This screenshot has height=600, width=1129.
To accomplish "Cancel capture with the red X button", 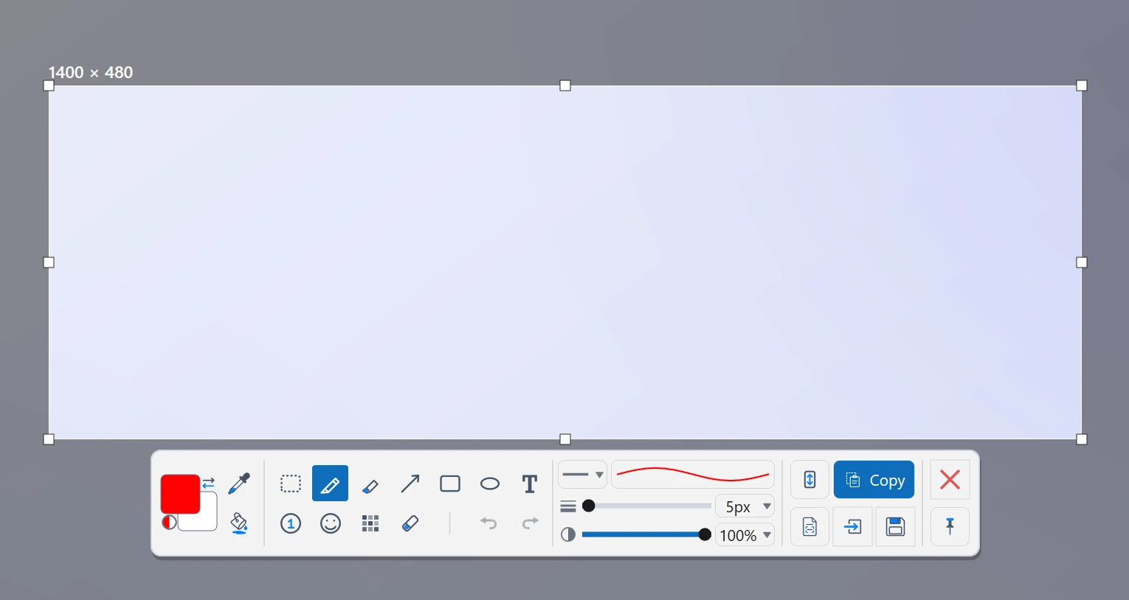I will click(950, 480).
